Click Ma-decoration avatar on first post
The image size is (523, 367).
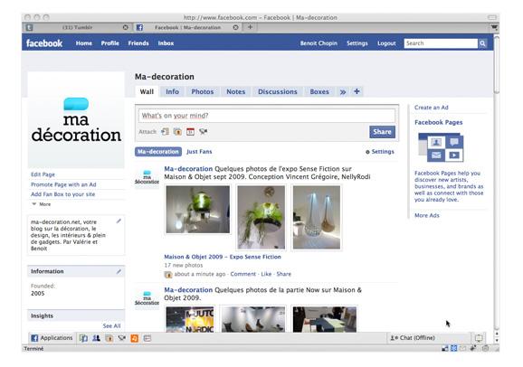pyautogui.click(x=147, y=177)
